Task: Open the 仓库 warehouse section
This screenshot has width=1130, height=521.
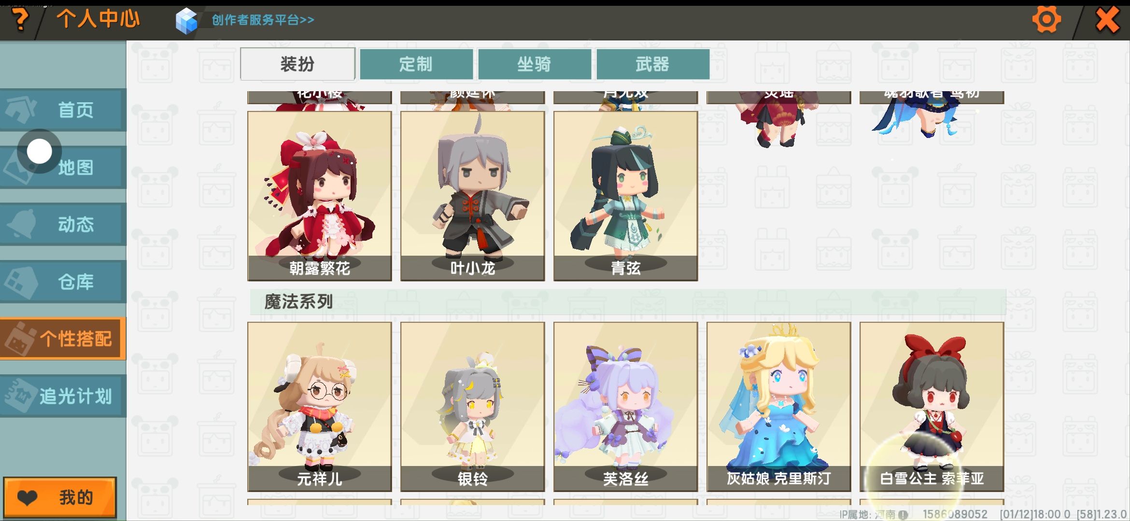Action: 63,282
